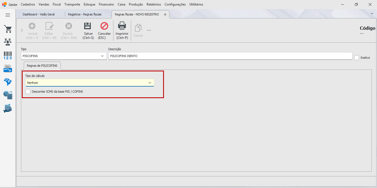
Task: Open the hamburger sidebar menu
Action: click(8, 15)
